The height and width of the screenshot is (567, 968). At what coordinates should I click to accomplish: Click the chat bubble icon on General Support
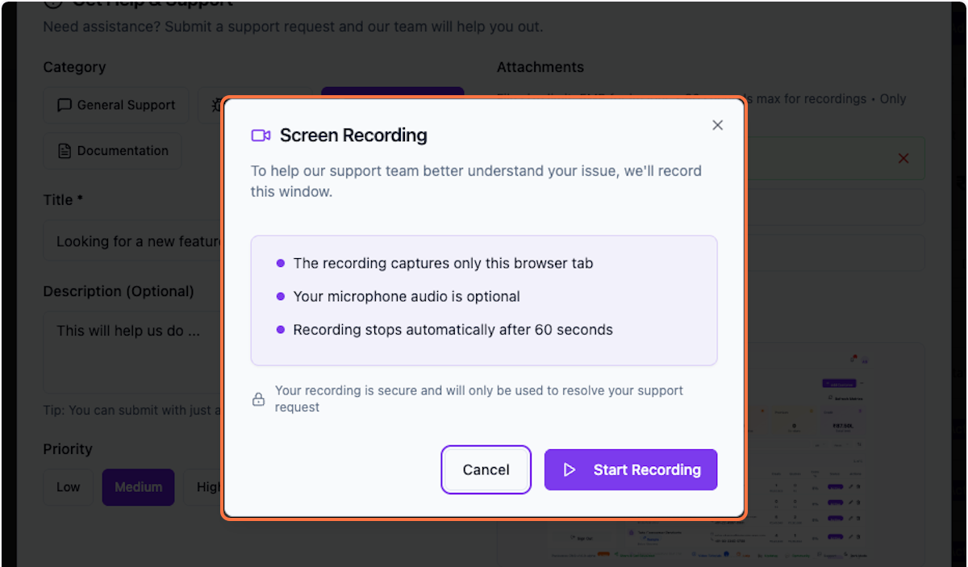[x=66, y=105]
